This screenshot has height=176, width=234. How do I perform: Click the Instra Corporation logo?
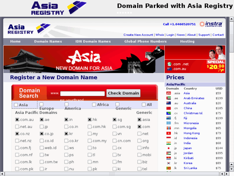(211, 24)
